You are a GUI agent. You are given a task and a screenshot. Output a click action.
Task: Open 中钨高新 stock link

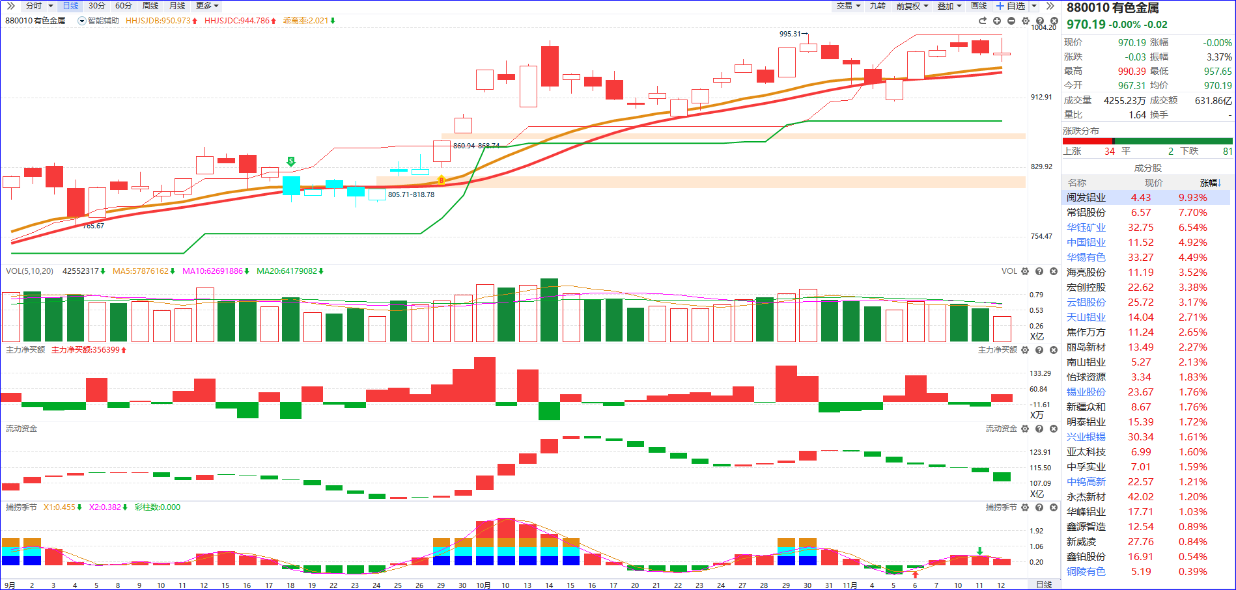point(1086,482)
